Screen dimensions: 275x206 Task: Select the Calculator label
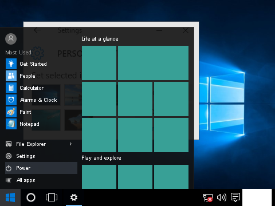pos(32,88)
